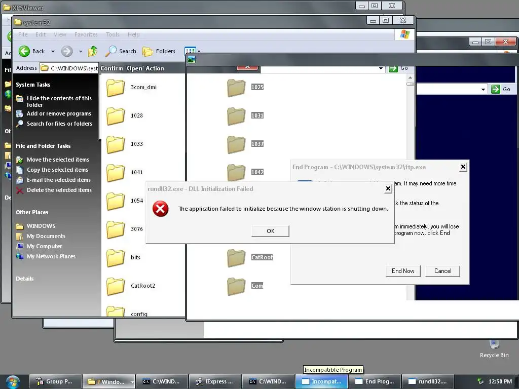This screenshot has width=519, height=389.
Task: Switch to Group P... taskbar button
Action: (55, 381)
